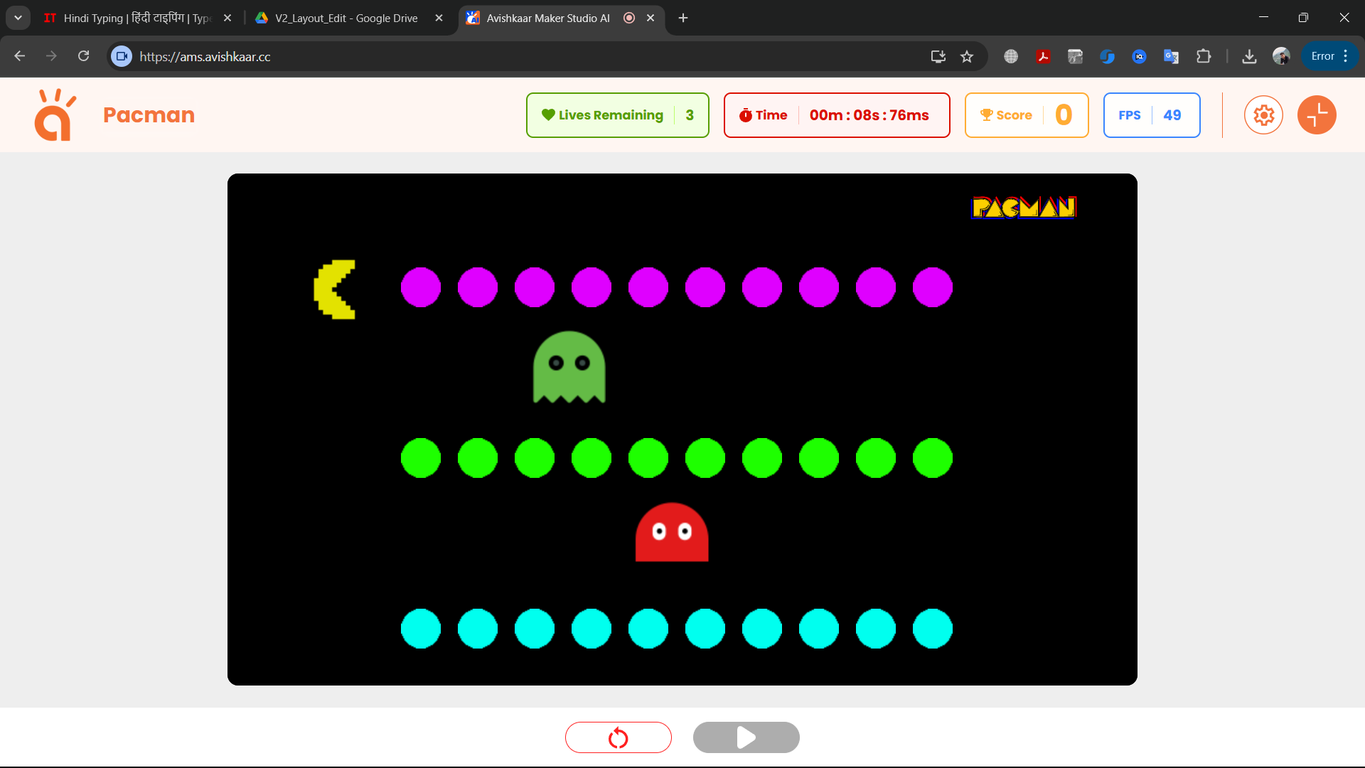
Task: Open the browser extensions puzzle icon
Action: click(1204, 57)
